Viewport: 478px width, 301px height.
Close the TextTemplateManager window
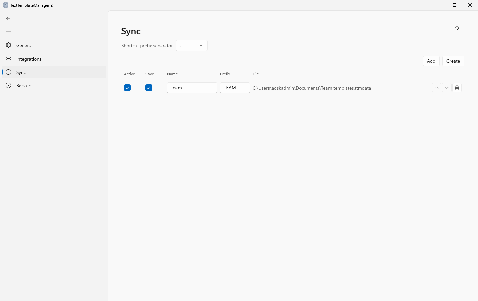click(x=470, y=5)
